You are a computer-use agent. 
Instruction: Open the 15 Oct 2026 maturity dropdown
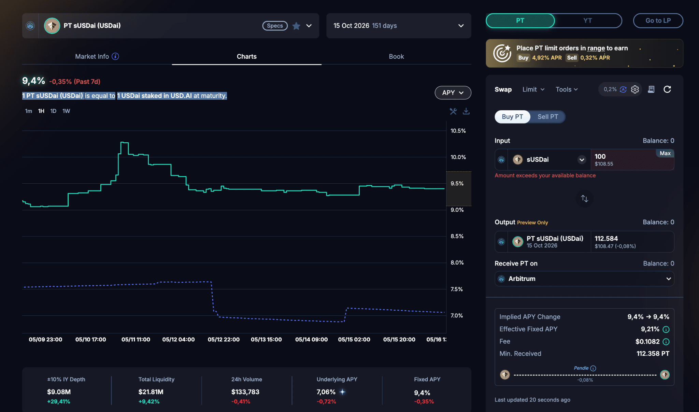[399, 26]
